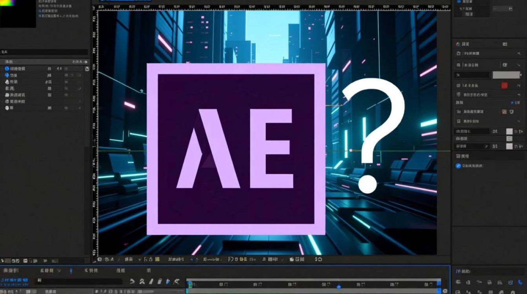Toggle the small blue checkbox in right panel's middle row

coord(512,103)
